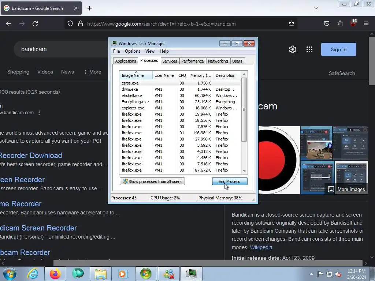375x281 pixels.
Task: Click End Process button
Action: tap(230, 181)
